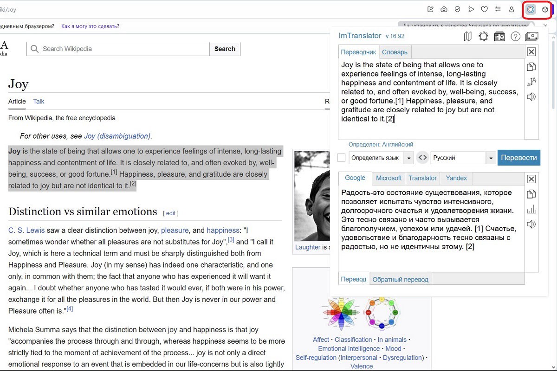Copy the source text in ImTranslator

[531, 67]
